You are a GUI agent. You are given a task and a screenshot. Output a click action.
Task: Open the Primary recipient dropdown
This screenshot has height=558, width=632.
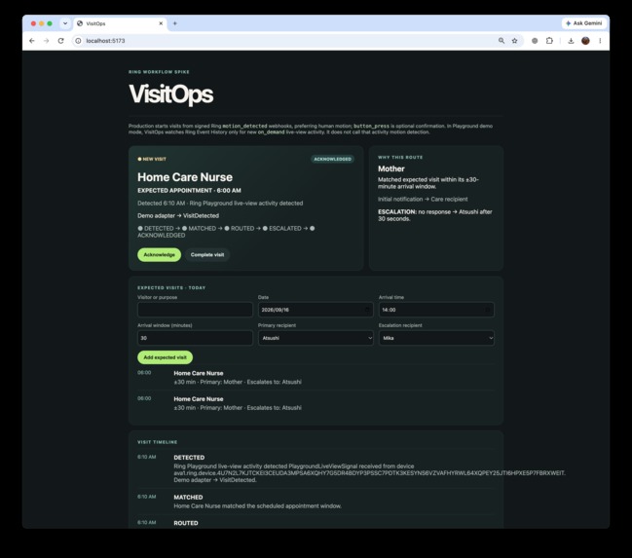316,338
